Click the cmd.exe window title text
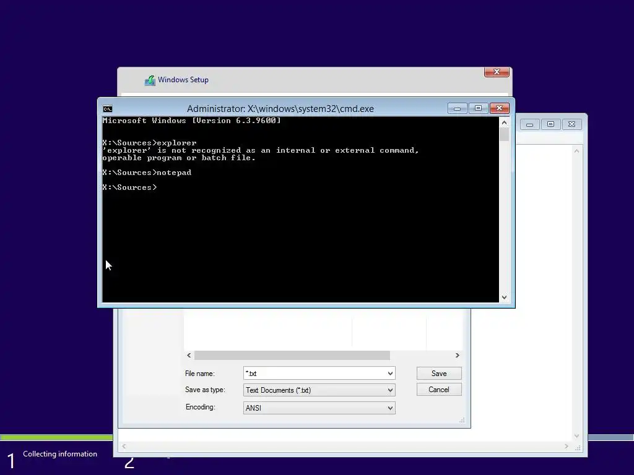Image resolution: width=634 pixels, height=475 pixels. [280, 109]
